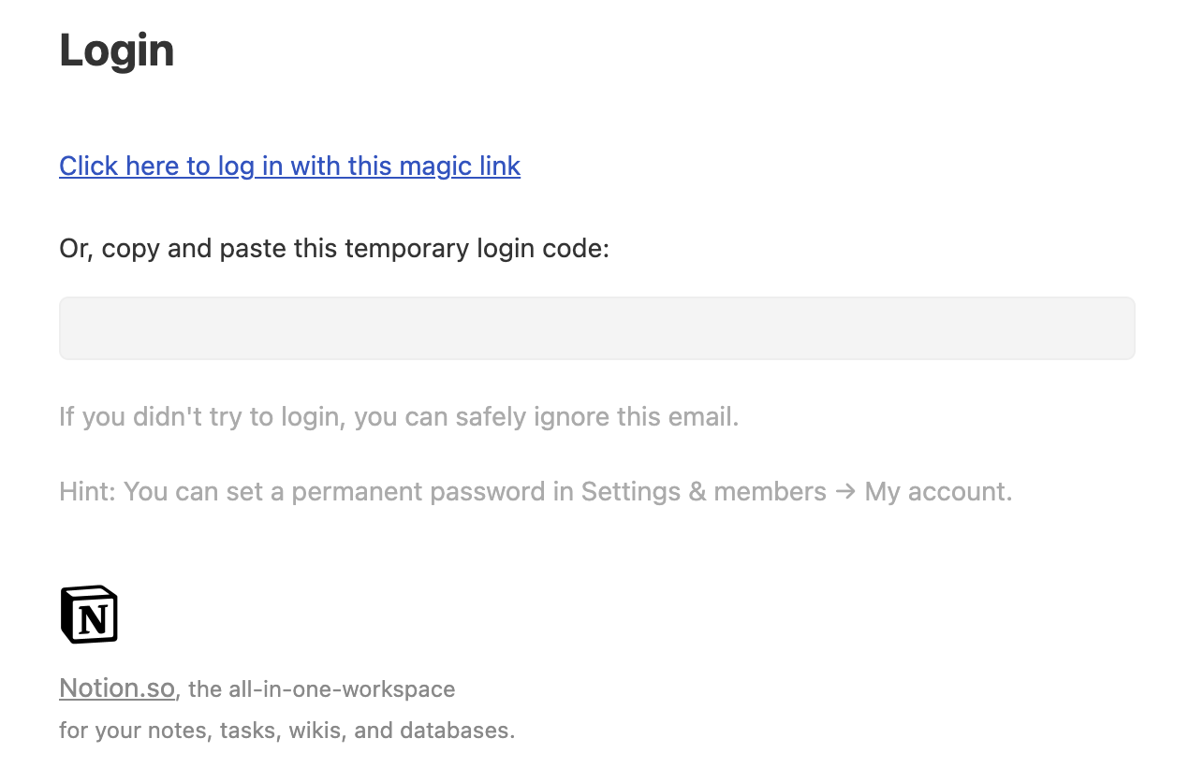Click the Notion cube logo icon

(x=89, y=615)
